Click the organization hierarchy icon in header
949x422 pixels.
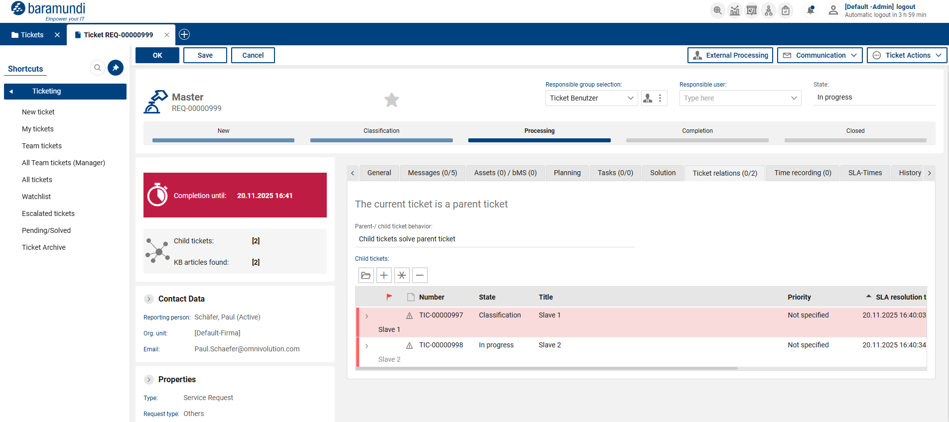769,10
